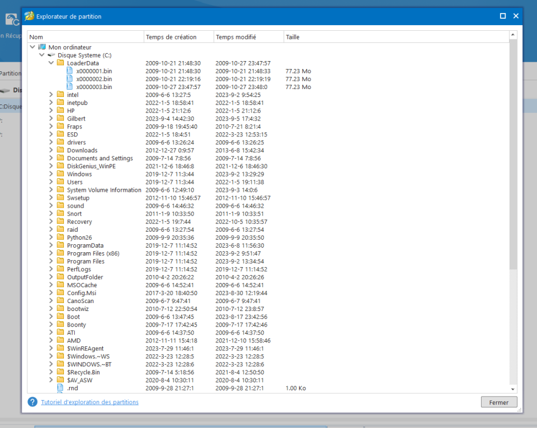The height and width of the screenshot is (428, 537).
Task: Collapse the Disque Systeme (C:) node
Action: [x=42, y=55]
